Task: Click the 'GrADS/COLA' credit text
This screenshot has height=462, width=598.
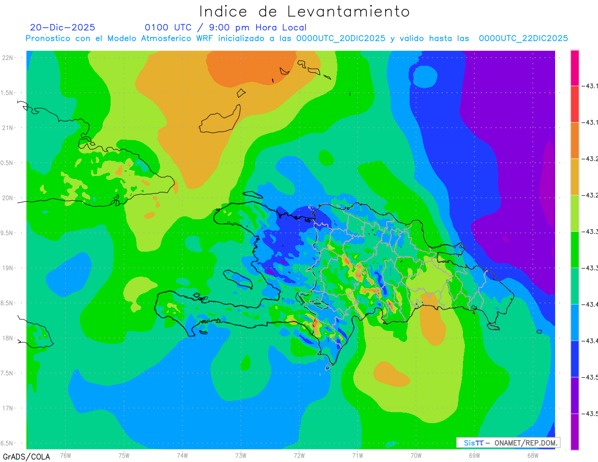Action: point(26,457)
